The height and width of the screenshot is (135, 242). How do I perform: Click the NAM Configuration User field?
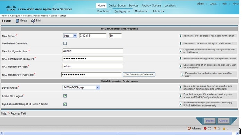click(93, 51)
